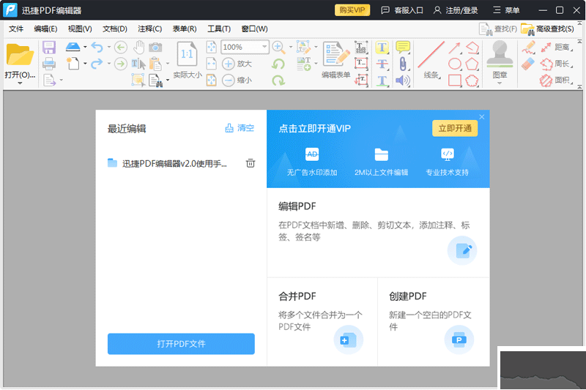Select the sticky note comment tool
586x390 pixels.
pos(403,47)
